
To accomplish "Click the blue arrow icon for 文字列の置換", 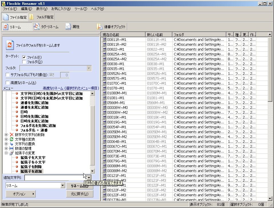I will [x=11, y=144].
